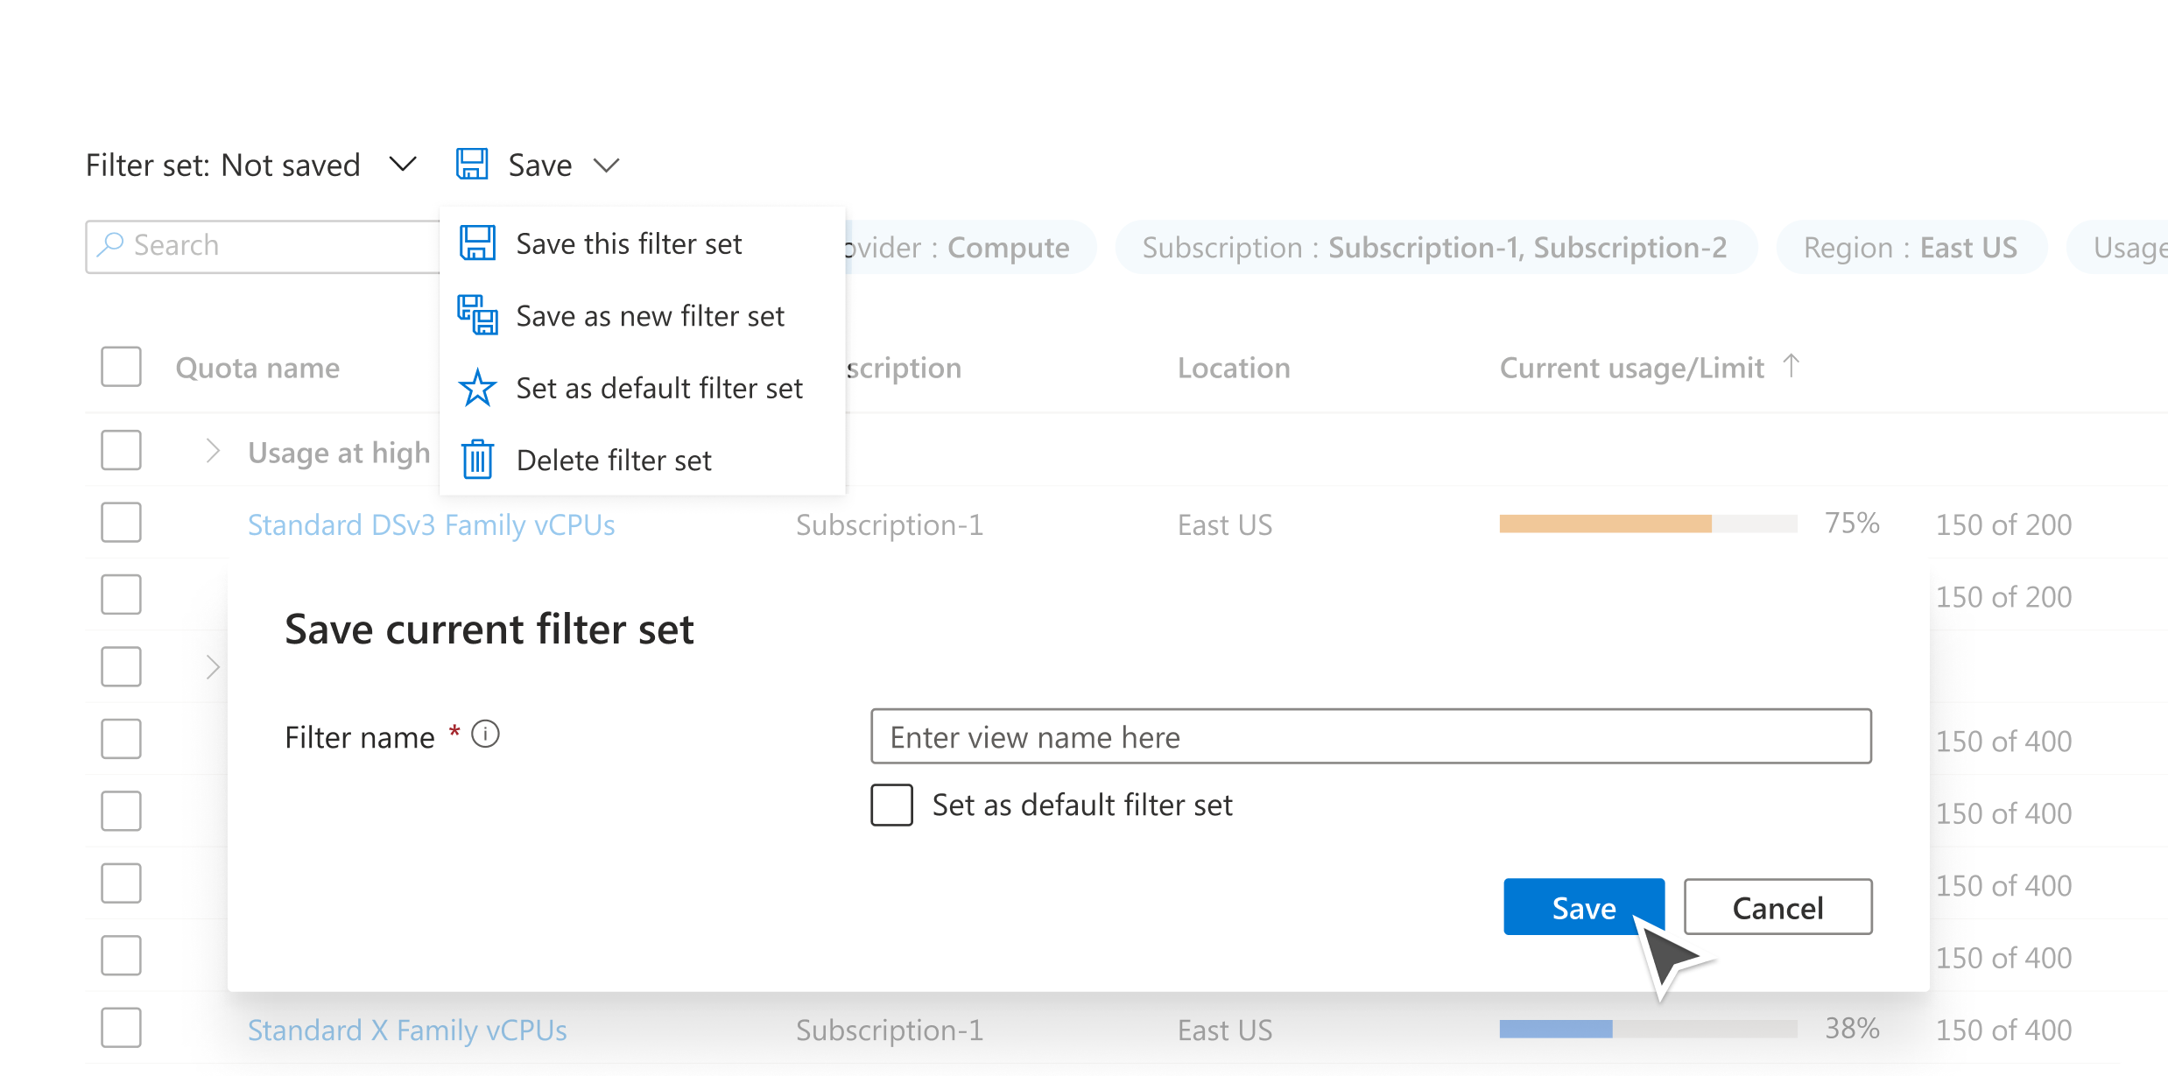The image size is (2168, 1076).
Task: Check the Standard DSv3 Family vCPUs row
Action: (121, 523)
